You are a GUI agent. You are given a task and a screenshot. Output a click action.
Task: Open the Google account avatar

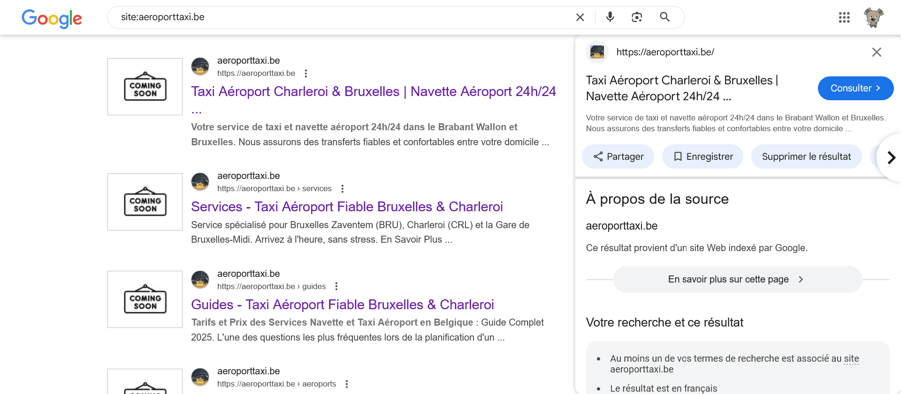[873, 18]
